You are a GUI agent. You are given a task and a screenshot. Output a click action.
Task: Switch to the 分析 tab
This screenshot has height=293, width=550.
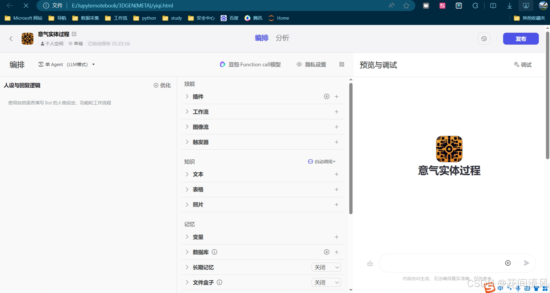tap(282, 38)
